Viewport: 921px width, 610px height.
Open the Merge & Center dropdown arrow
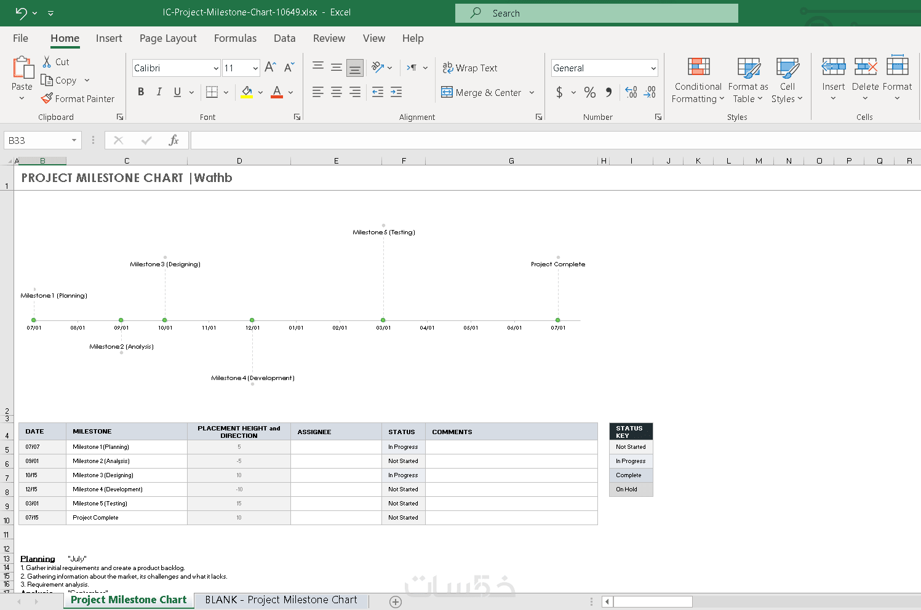pyautogui.click(x=532, y=93)
